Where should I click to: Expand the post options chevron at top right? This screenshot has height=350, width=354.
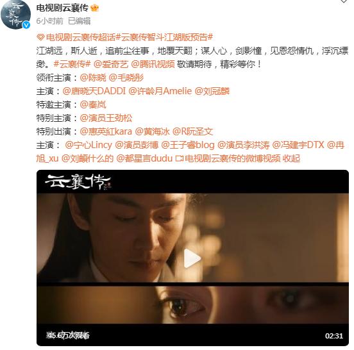click(344, 1)
